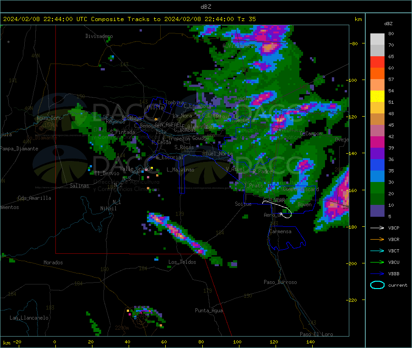Click the cyan 'current' ellipse legend symbol
This screenshot has width=412, height=348.
[377, 285]
